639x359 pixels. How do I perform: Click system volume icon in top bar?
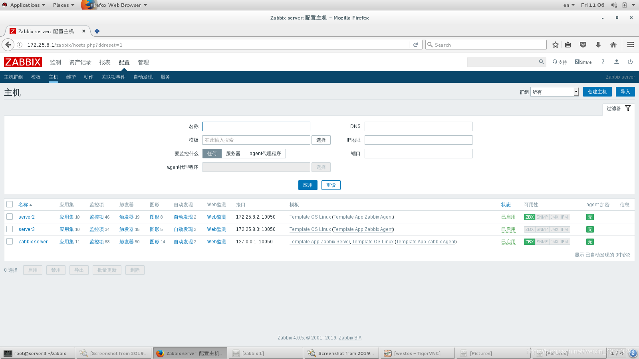pos(614,5)
